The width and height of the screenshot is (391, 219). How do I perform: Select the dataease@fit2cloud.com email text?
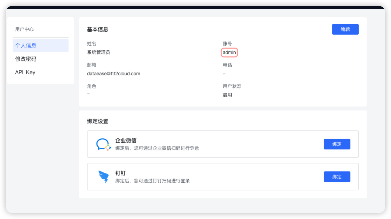tap(113, 74)
